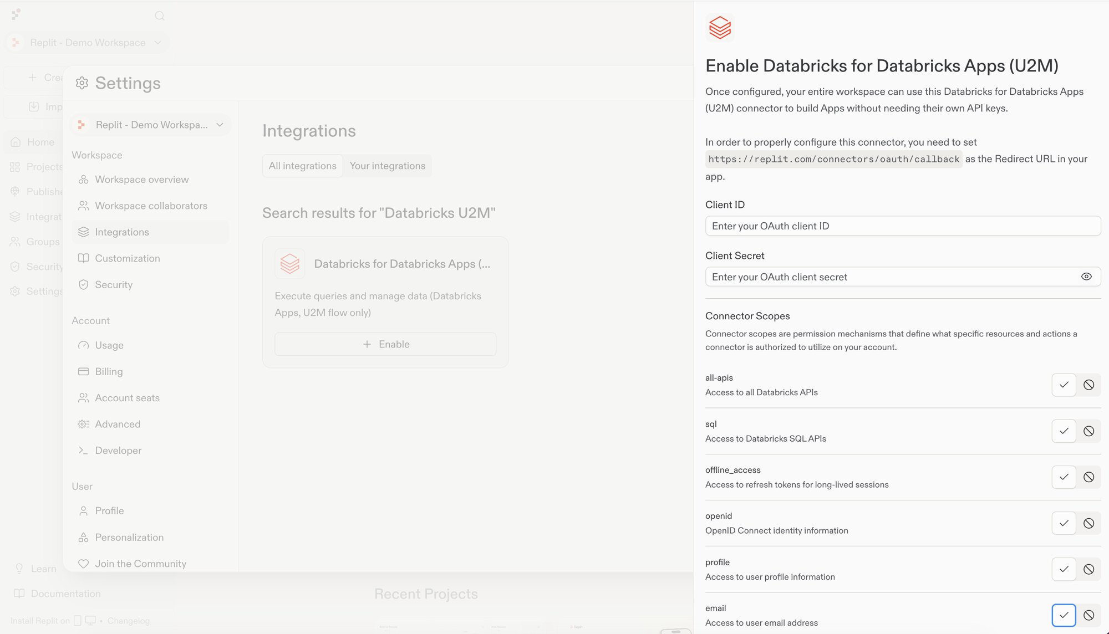Click the Usage gauge icon
This screenshot has height=634, width=1109.
coord(83,345)
